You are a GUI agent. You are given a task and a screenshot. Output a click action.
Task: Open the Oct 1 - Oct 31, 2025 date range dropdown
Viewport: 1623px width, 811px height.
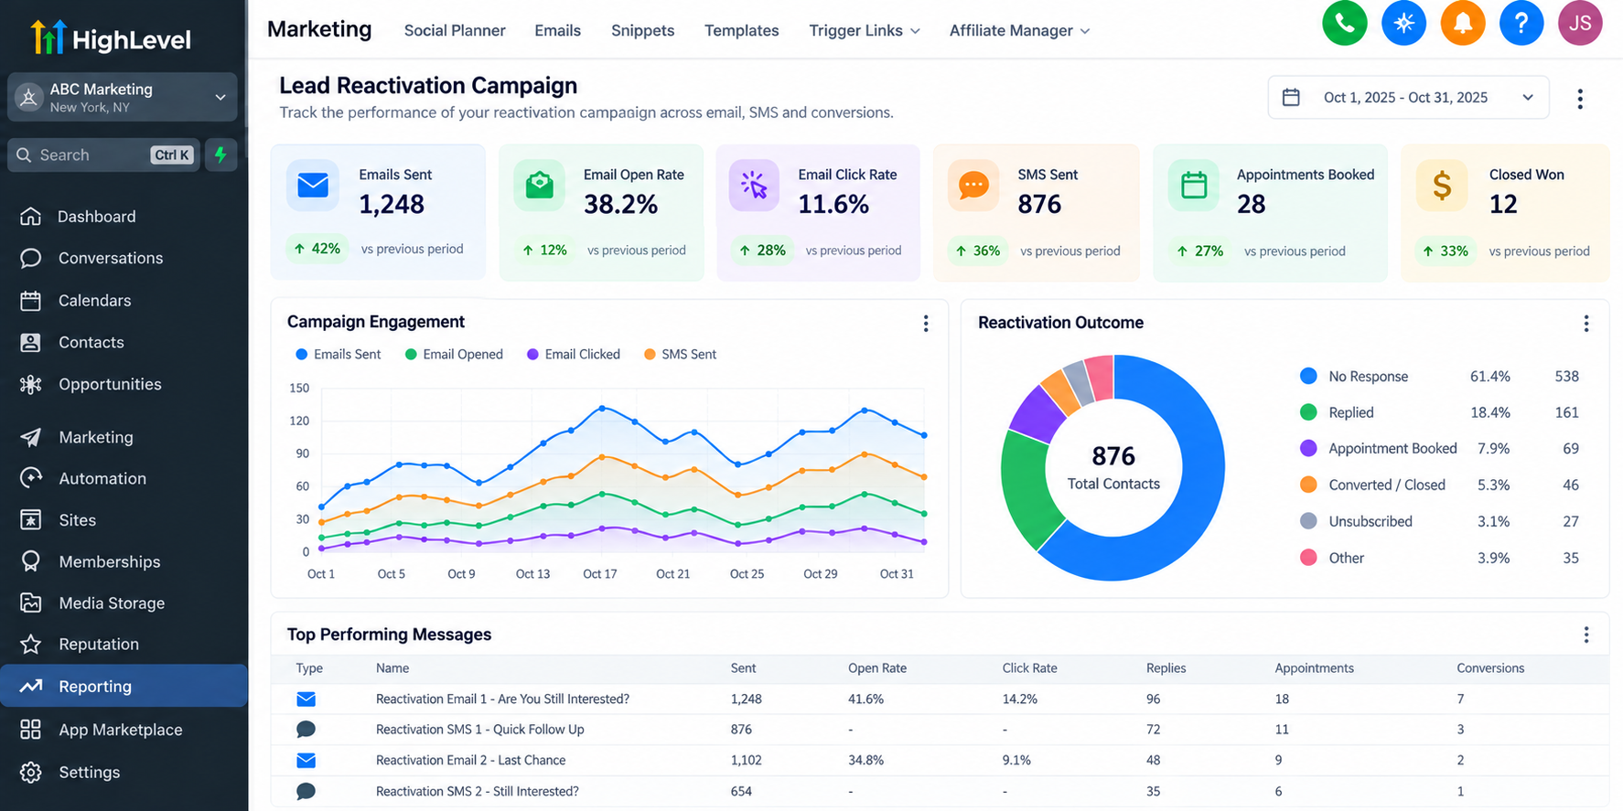click(1408, 97)
